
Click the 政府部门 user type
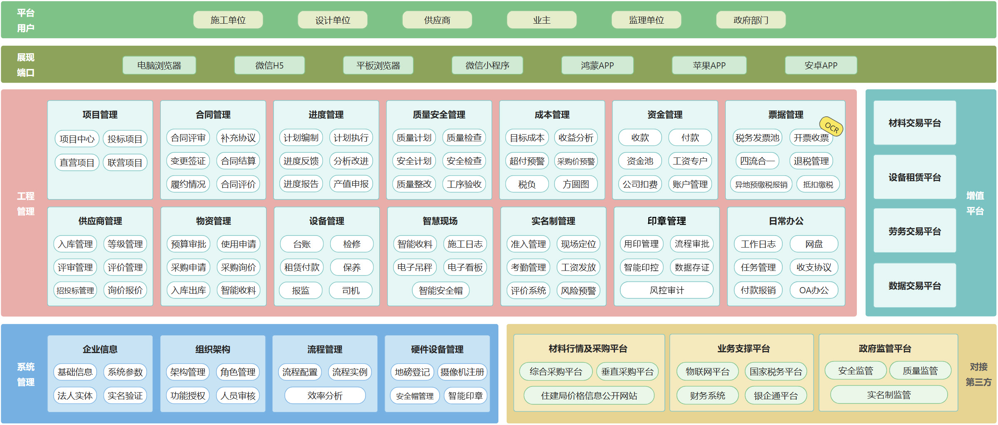[750, 20]
